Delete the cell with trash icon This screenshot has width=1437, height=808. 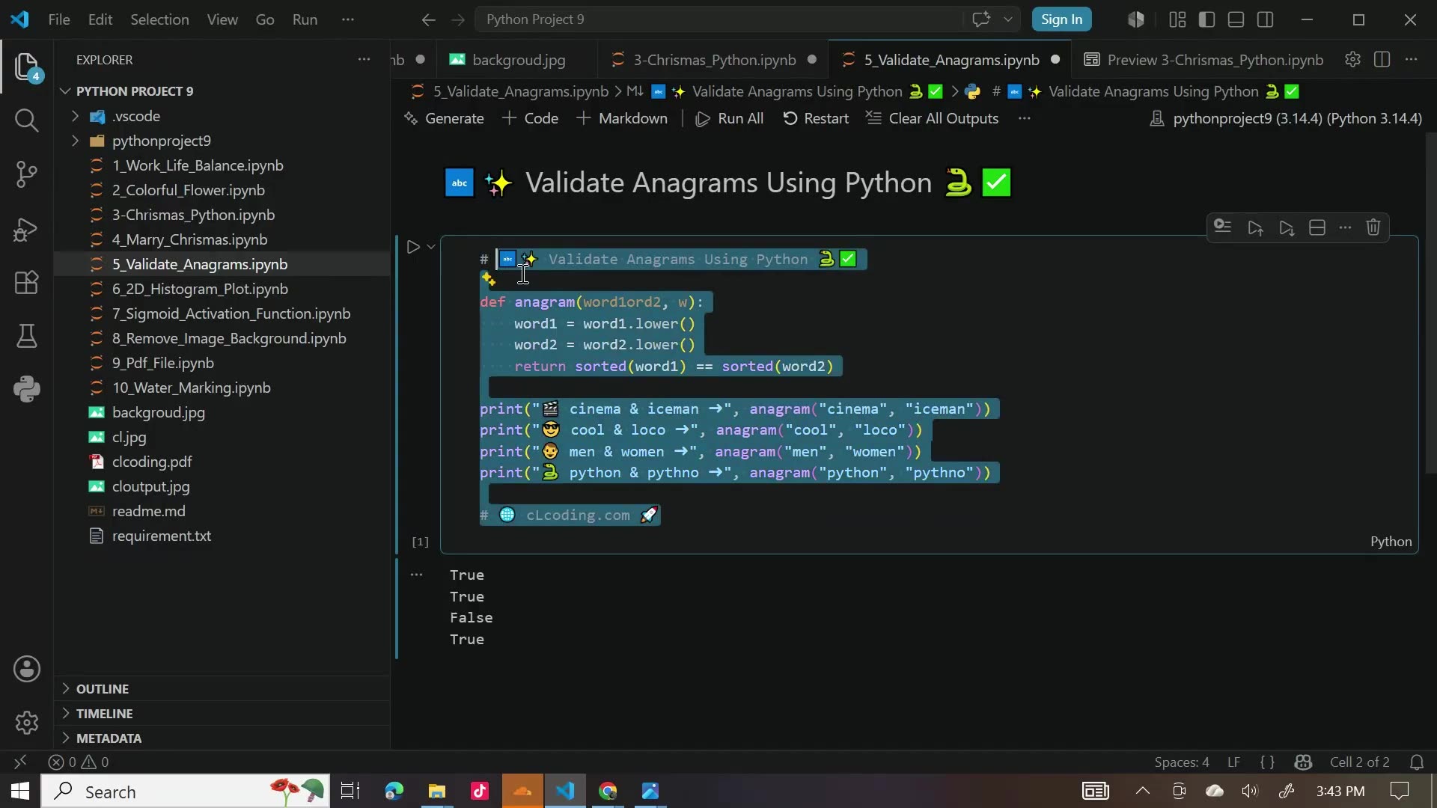pos(1373,227)
